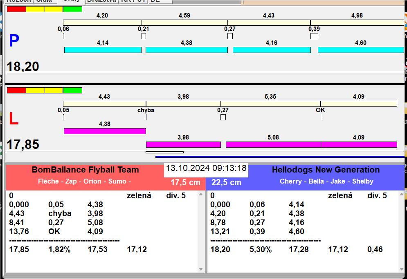Click the pass marker box under 0,21
Viewport: 407px width, 279px height.
pyautogui.click(x=144, y=36)
